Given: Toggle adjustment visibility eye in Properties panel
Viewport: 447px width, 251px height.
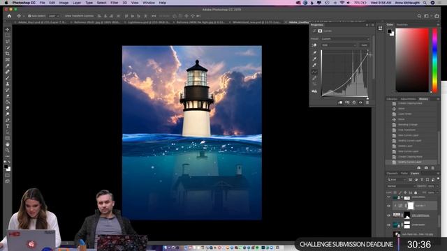Looking at the screenshot, I should (360, 102).
